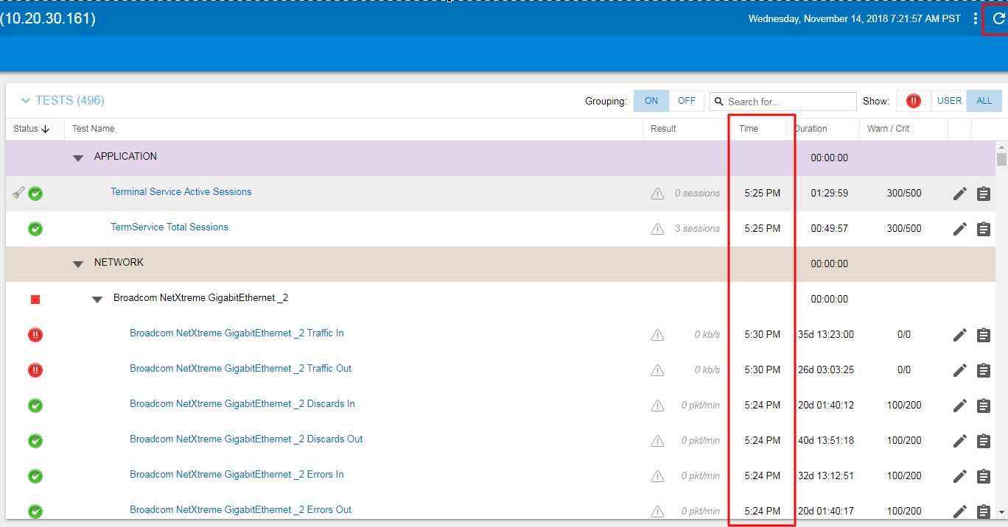1008x527 pixels.
Task: Open Broadcom _2 Traffic In link
Action: point(237,333)
